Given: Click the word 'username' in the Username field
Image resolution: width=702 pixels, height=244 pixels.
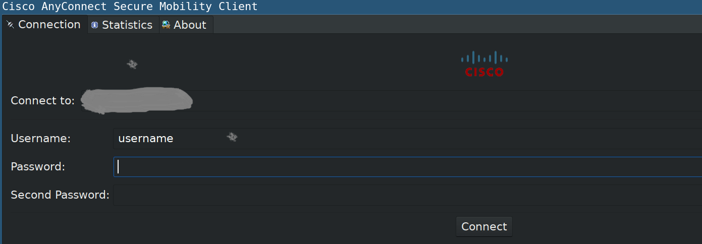Looking at the screenshot, I should pyautogui.click(x=146, y=139).
